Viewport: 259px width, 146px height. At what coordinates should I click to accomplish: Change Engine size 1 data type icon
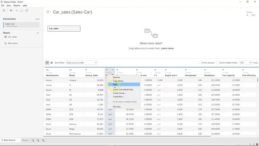(x=166, y=70)
